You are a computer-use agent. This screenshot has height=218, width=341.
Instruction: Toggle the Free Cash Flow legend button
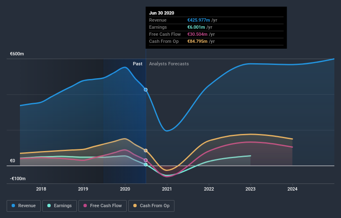tap(103, 206)
